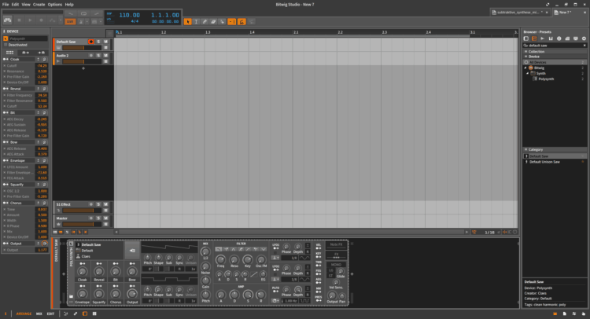
Task: Click the transport Stop button
Action: [x=19, y=20]
